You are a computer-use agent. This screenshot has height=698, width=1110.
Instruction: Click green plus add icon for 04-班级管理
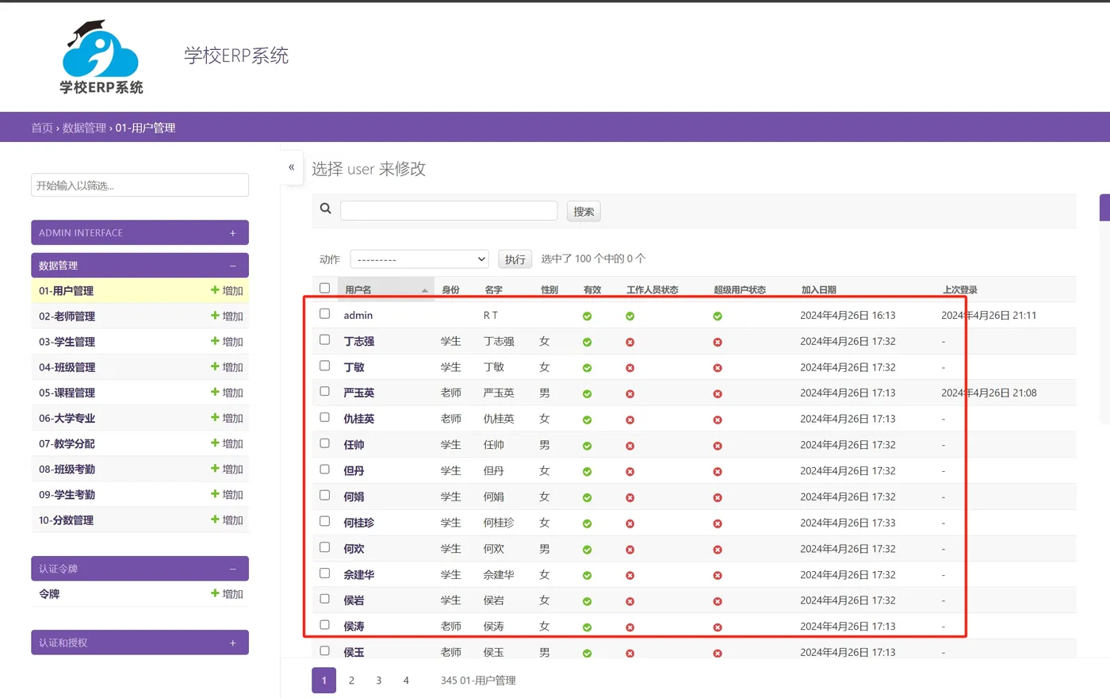[x=215, y=366]
